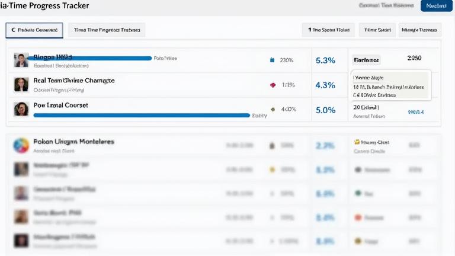Click the gray status badge in first row
Screen dimensions: 455x256
point(366,60)
